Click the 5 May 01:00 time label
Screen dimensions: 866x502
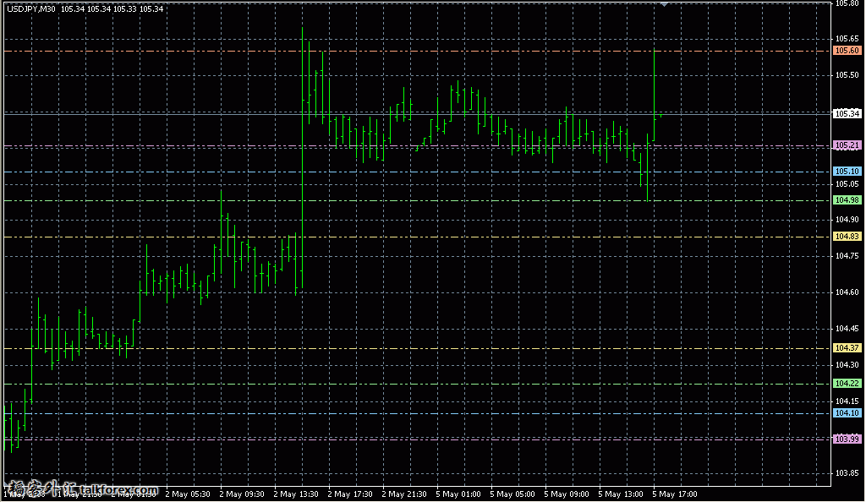coord(458,494)
